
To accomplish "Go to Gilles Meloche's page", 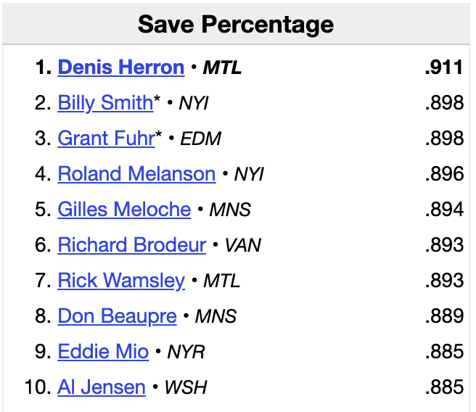I will tap(124, 210).
